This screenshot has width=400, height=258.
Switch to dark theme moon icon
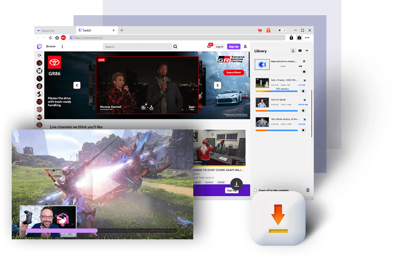pyautogui.click(x=284, y=30)
